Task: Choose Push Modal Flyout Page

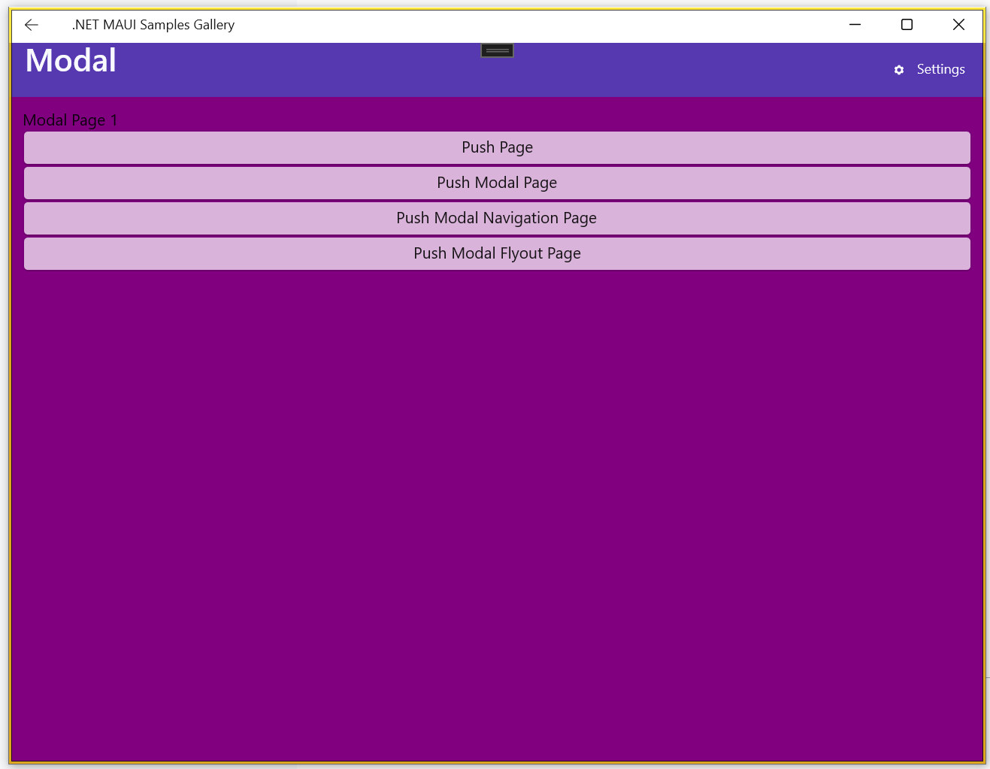Action: click(497, 253)
